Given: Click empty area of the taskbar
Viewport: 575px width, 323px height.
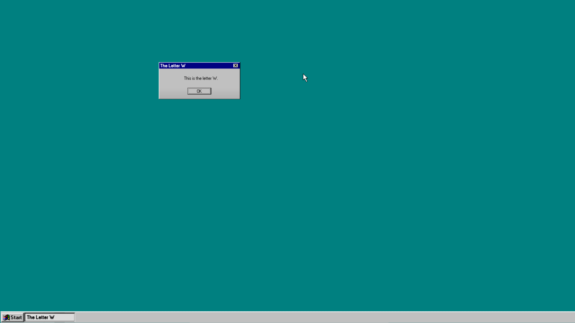Looking at the screenshot, I should click(x=299, y=317).
